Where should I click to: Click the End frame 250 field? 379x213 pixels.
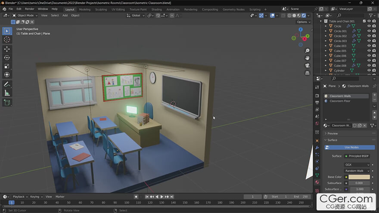coord(301,197)
